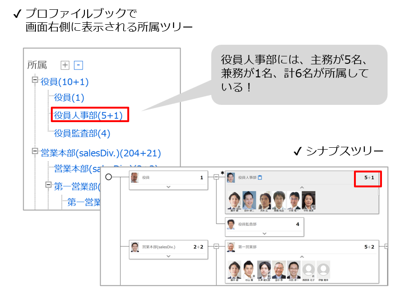Click the expand-all [+] icon beside 所属
416x302 pixels.
click(65, 65)
